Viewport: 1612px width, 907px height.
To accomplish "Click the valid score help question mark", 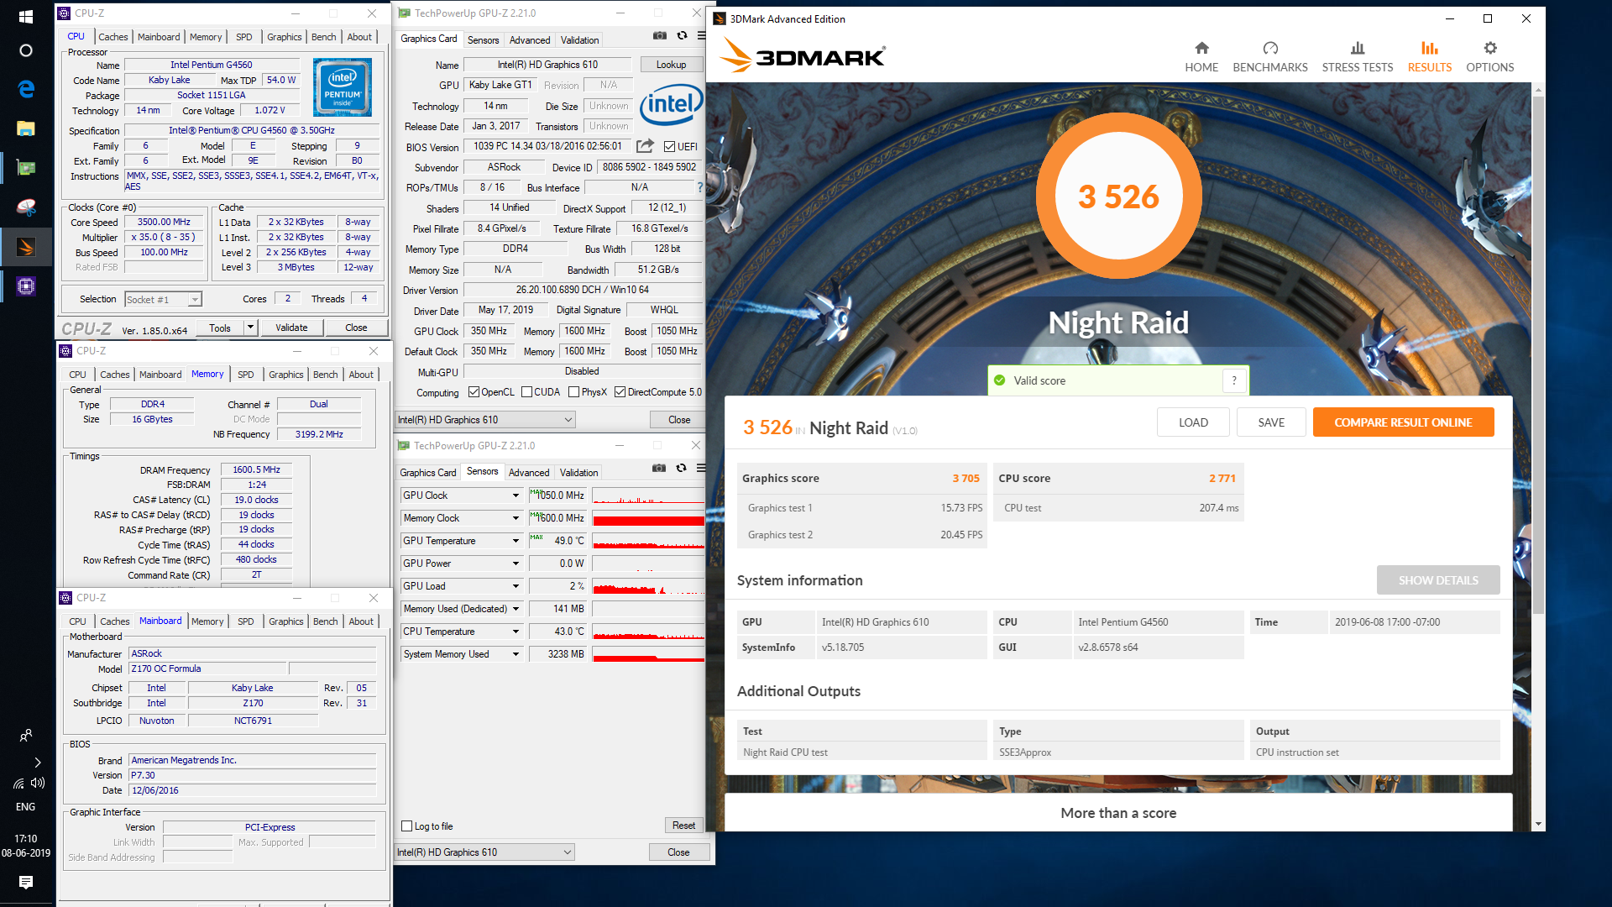I will tap(1234, 380).
